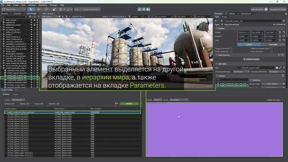The height and width of the screenshot is (162, 288).
Task: Toggle Triggers Interaction checkbox
Action: (231, 49)
